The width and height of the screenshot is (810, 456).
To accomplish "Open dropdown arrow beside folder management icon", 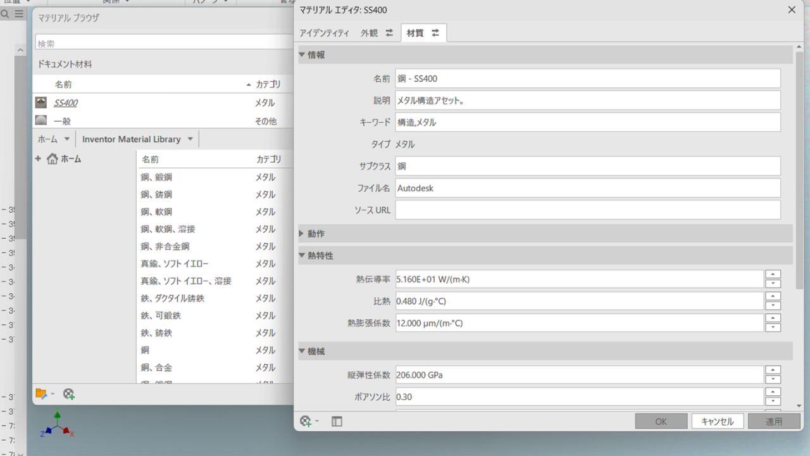I will [x=53, y=394].
